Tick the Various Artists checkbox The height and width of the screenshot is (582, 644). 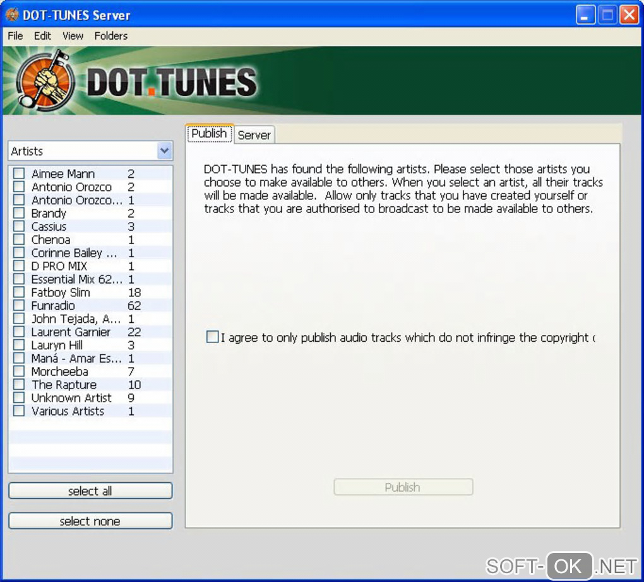19,410
